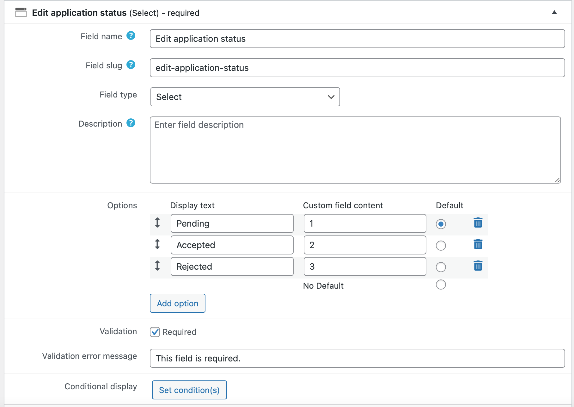574x407 pixels.
Task: Set Rejected as the default option
Action: click(x=441, y=267)
